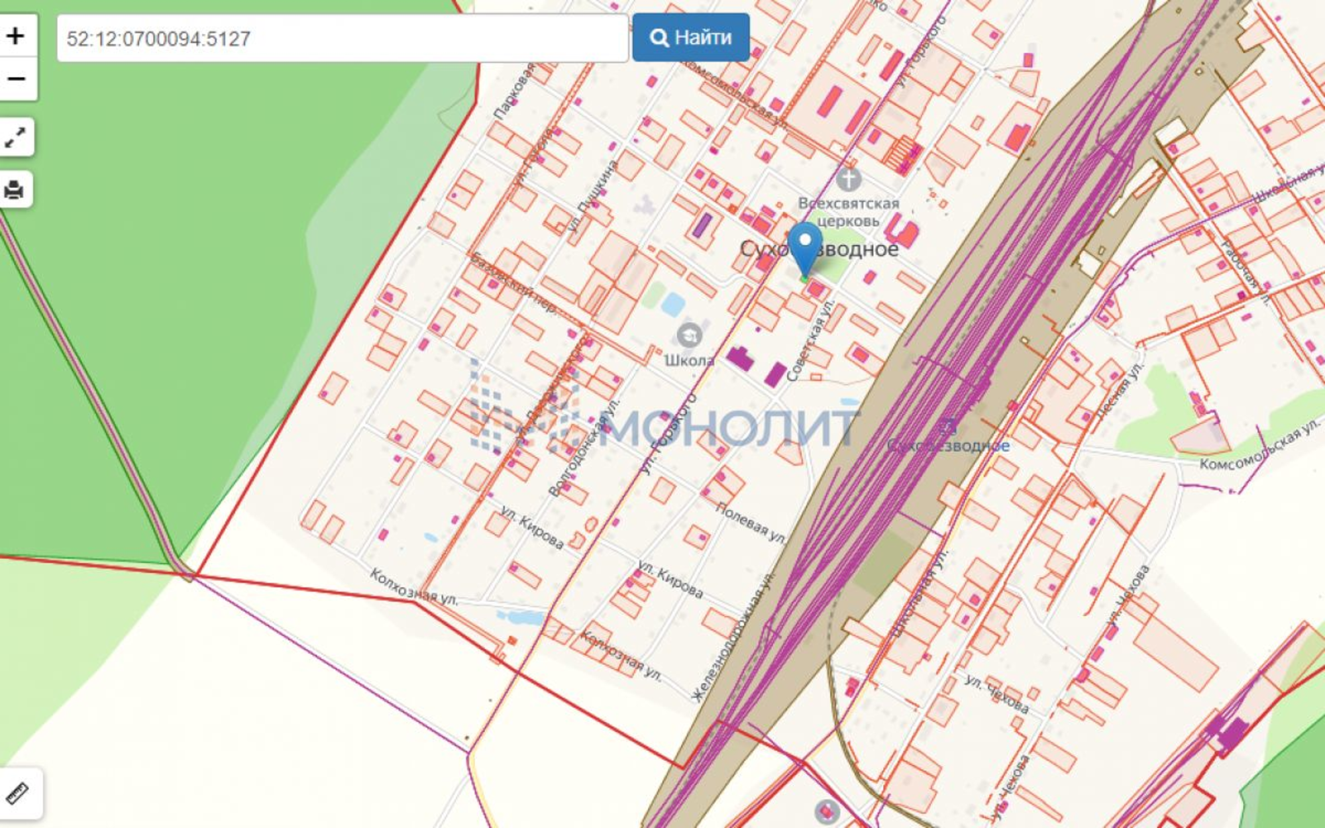Image resolution: width=1325 pixels, height=828 pixels.
Task: Click the Волгодонская ул. street label
Action: pyautogui.click(x=584, y=448)
